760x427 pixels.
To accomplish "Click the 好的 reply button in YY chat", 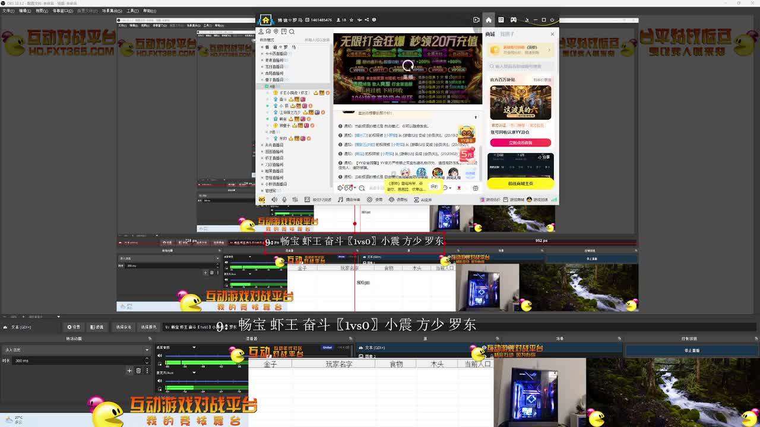I will (x=434, y=186).
